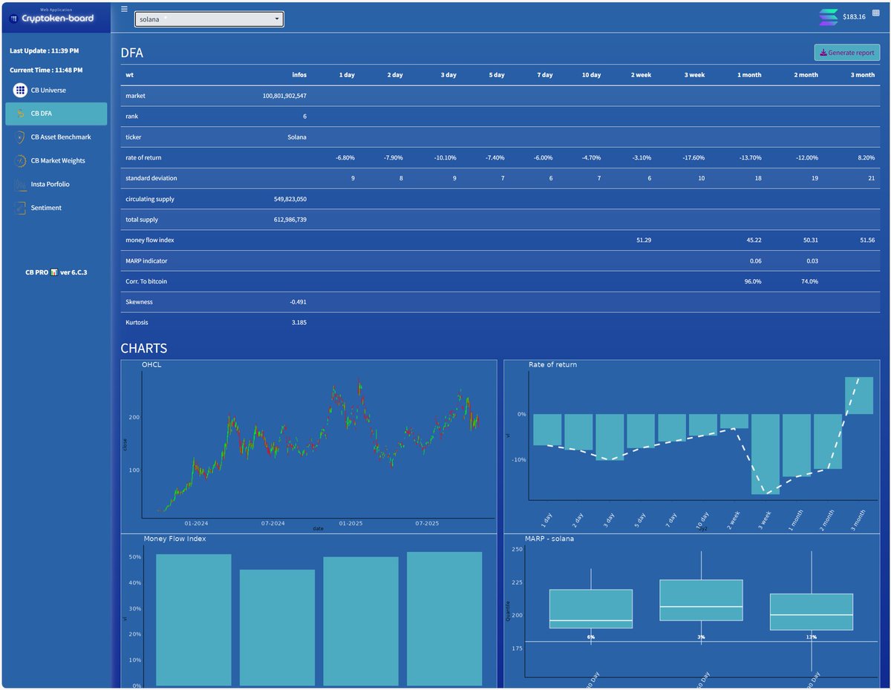This screenshot has width=891, height=690.
Task: Toggle the hamburger sidebar menu icon
Action: (x=124, y=9)
